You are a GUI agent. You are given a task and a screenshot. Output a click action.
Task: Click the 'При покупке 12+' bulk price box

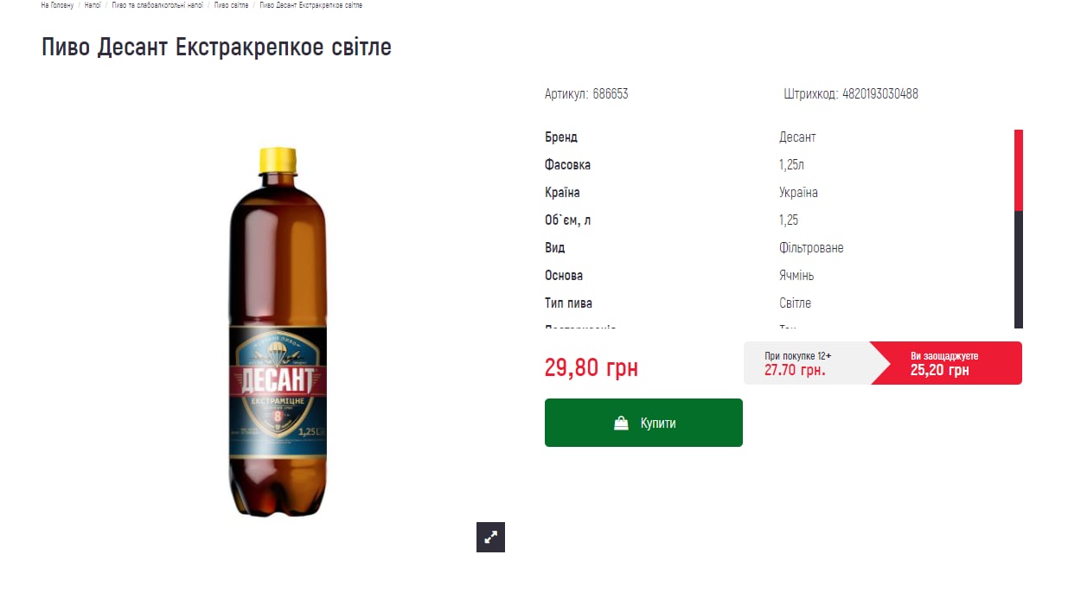click(x=807, y=363)
